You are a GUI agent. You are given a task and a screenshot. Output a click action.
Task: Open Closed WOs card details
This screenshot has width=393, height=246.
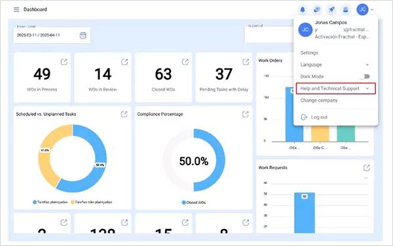pyautogui.click(x=185, y=62)
